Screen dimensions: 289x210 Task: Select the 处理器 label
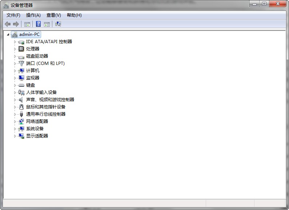pos(33,49)
